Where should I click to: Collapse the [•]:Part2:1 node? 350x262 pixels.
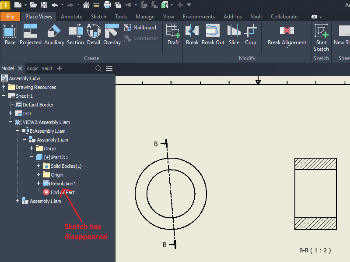[31, 157]
